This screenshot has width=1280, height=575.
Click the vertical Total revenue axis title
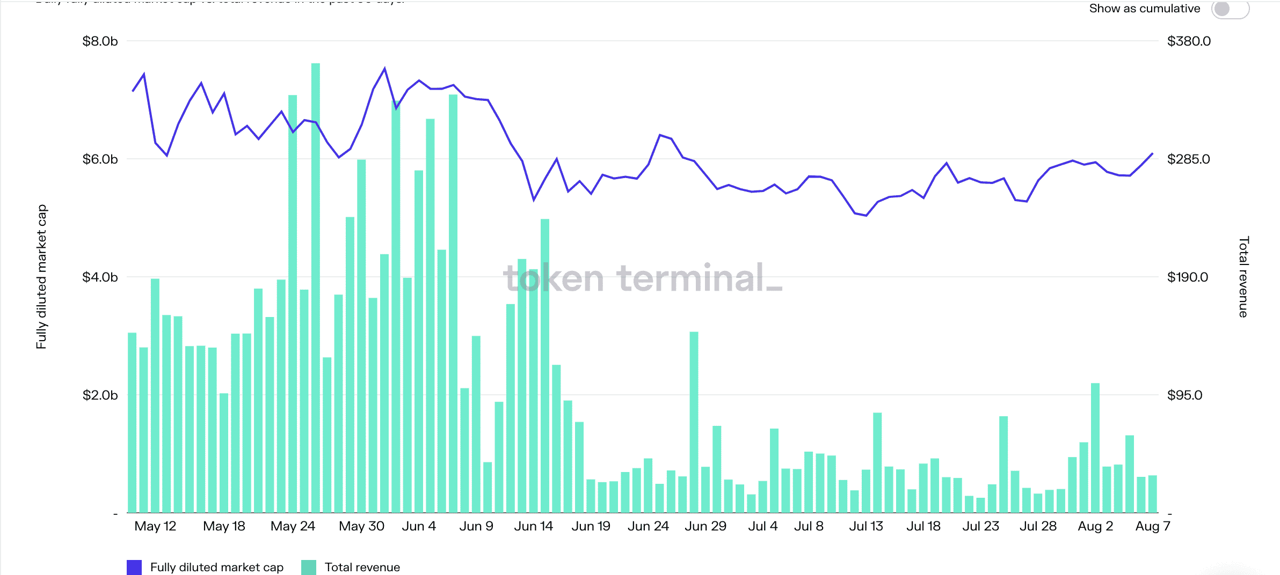point(1243,277)
